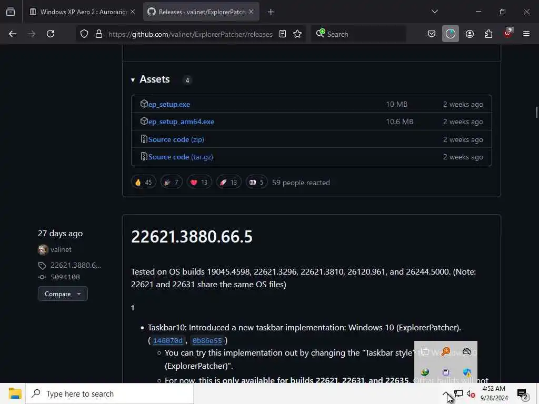Viewport: 539px width, 404px height.
Task: Click the muted volume speaker icon
Action: click(471, 394)
